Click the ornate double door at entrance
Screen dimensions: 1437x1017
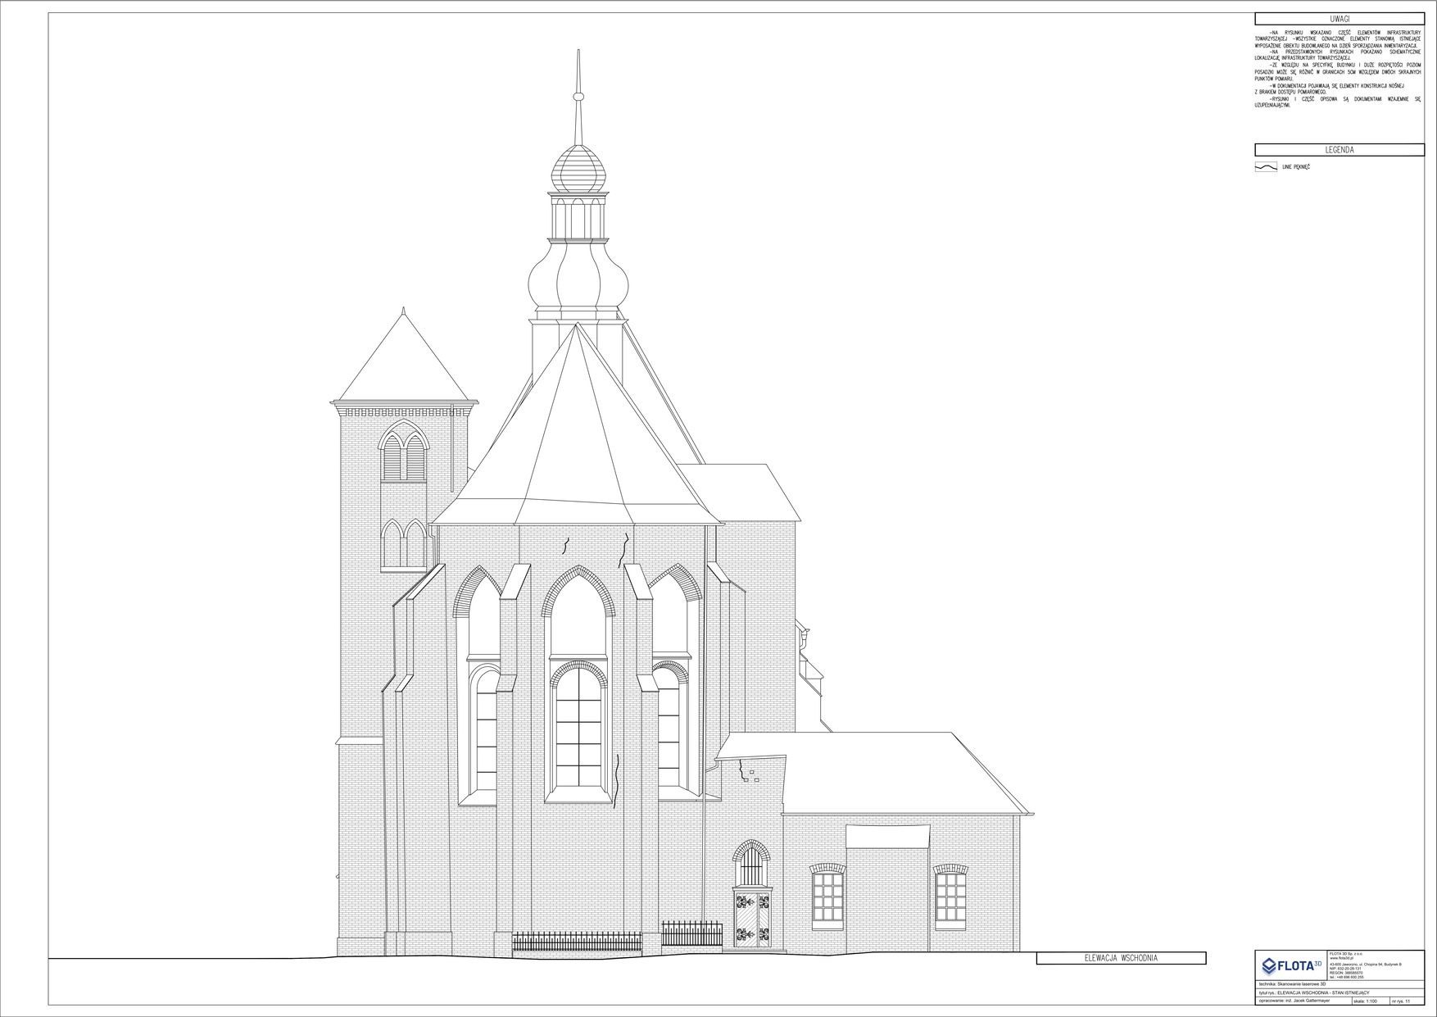(752, 920)
